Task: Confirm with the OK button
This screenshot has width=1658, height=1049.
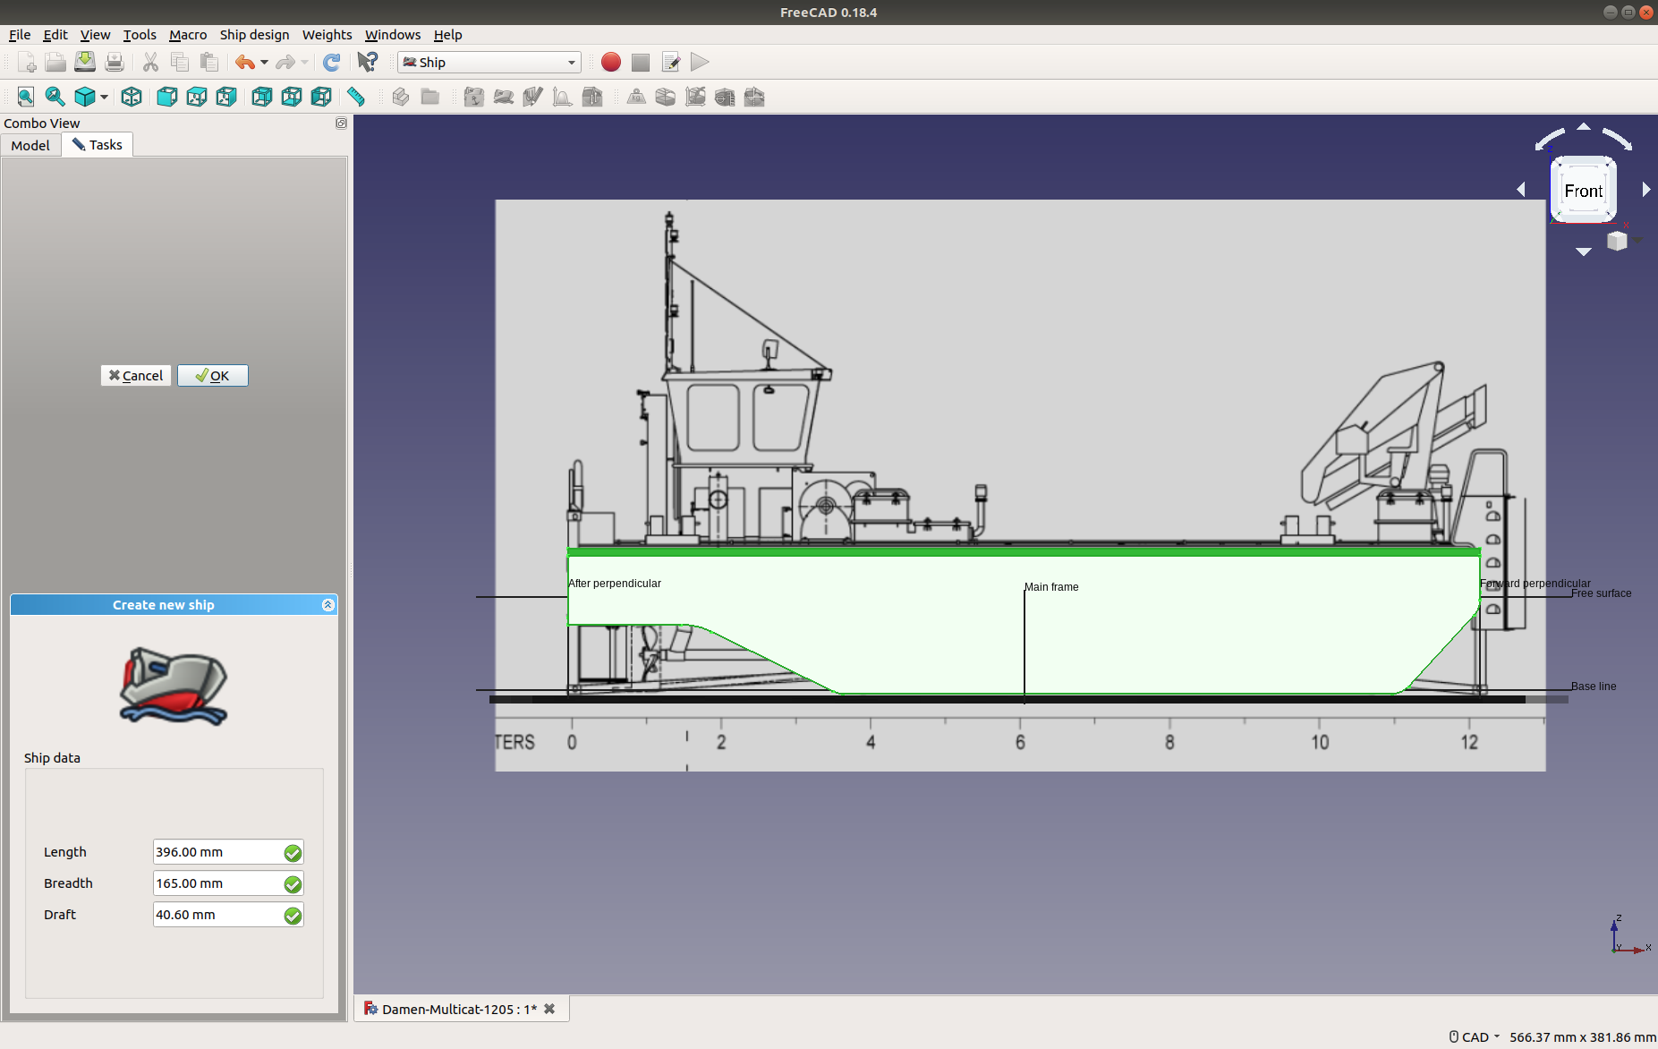Action: pos(213,376)
